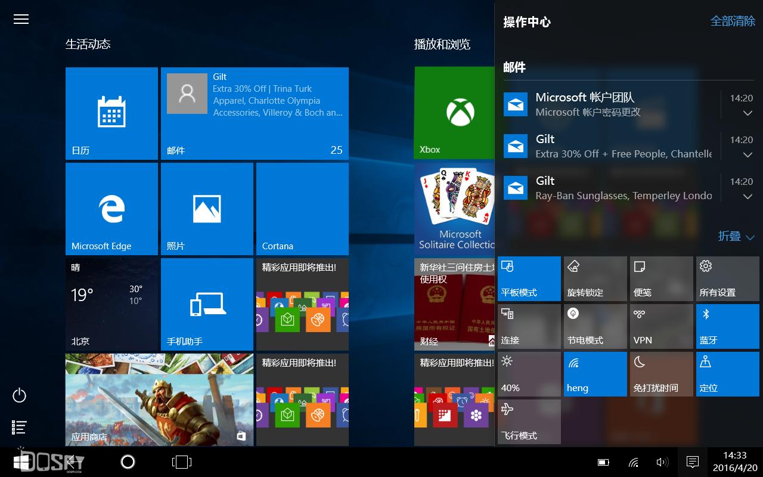Open Task View on the taskbar
This screenshot has height=477, width=763.
click(x=181, y=461)
